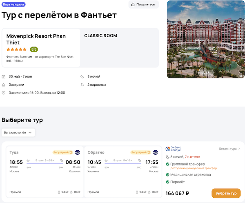Image resolution: width=245 pixels, height=203 pixels.
Task: Click the return Регулярный flight badge
Action: (x=140, y=152)
